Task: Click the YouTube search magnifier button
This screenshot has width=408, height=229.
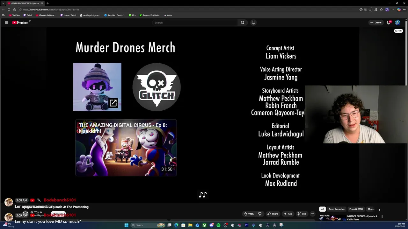Action: pos(243,23)
